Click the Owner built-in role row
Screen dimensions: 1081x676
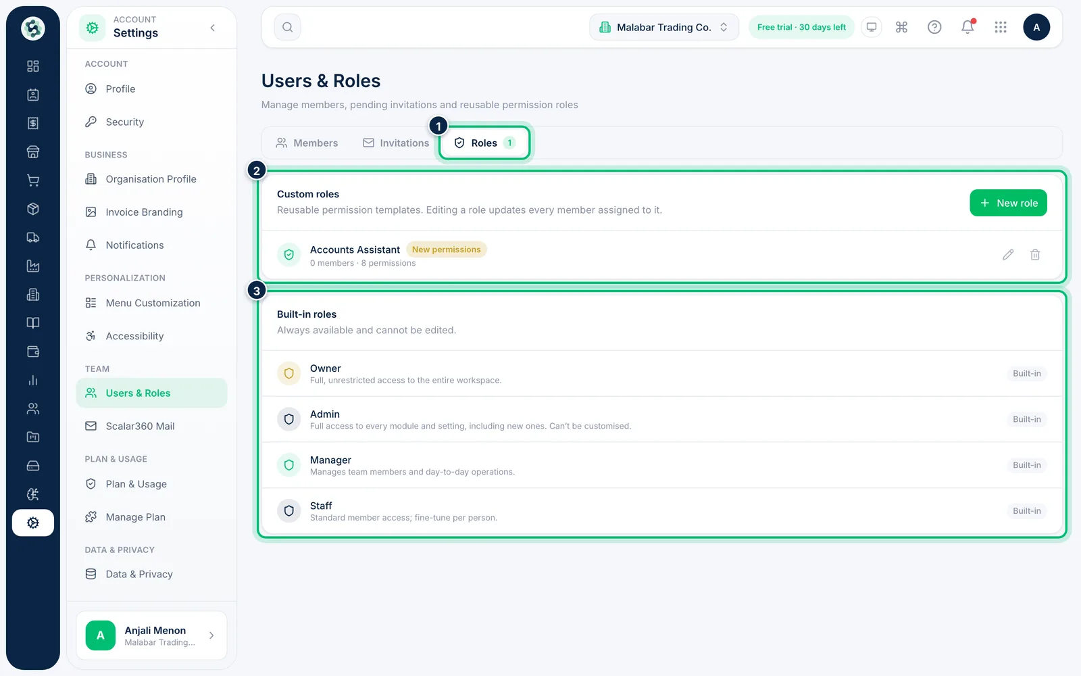[x=662, y=373]
